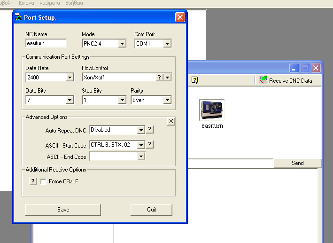
Task: Click the Save button
Action: coord(63,210)
